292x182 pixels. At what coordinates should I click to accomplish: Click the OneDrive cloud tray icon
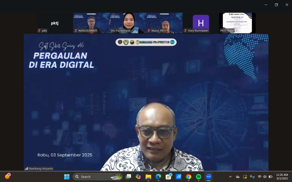238,177
